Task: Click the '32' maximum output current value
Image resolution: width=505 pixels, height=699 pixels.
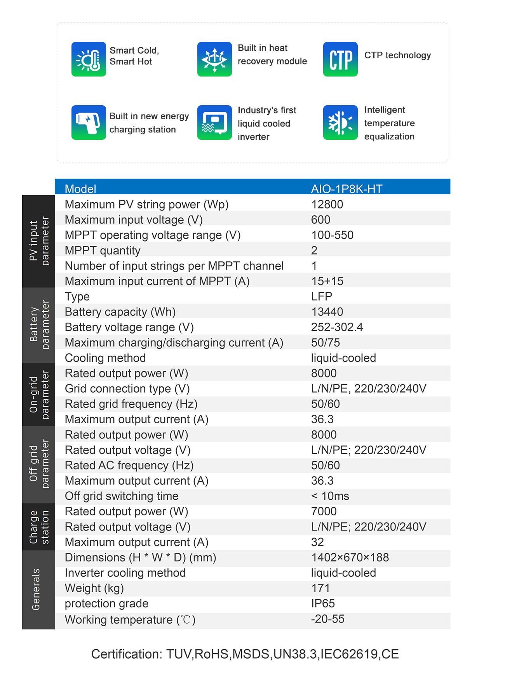Action: [317, 542]
